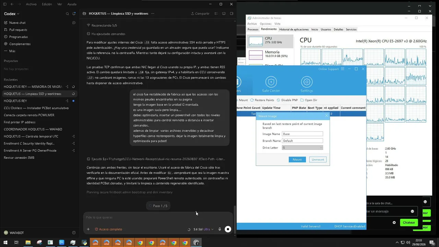The width and height of the screenshot is (439, 247).
Task: Click the emoji icon in chat message box
Action: (412, 211)
